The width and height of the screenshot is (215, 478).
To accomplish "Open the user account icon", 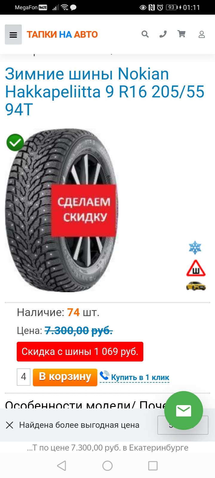I will point(202,34).
